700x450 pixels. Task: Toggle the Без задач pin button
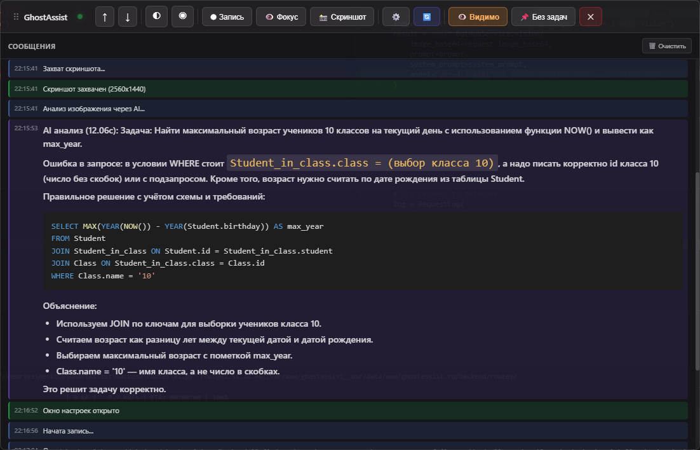(x=543, y=17)
